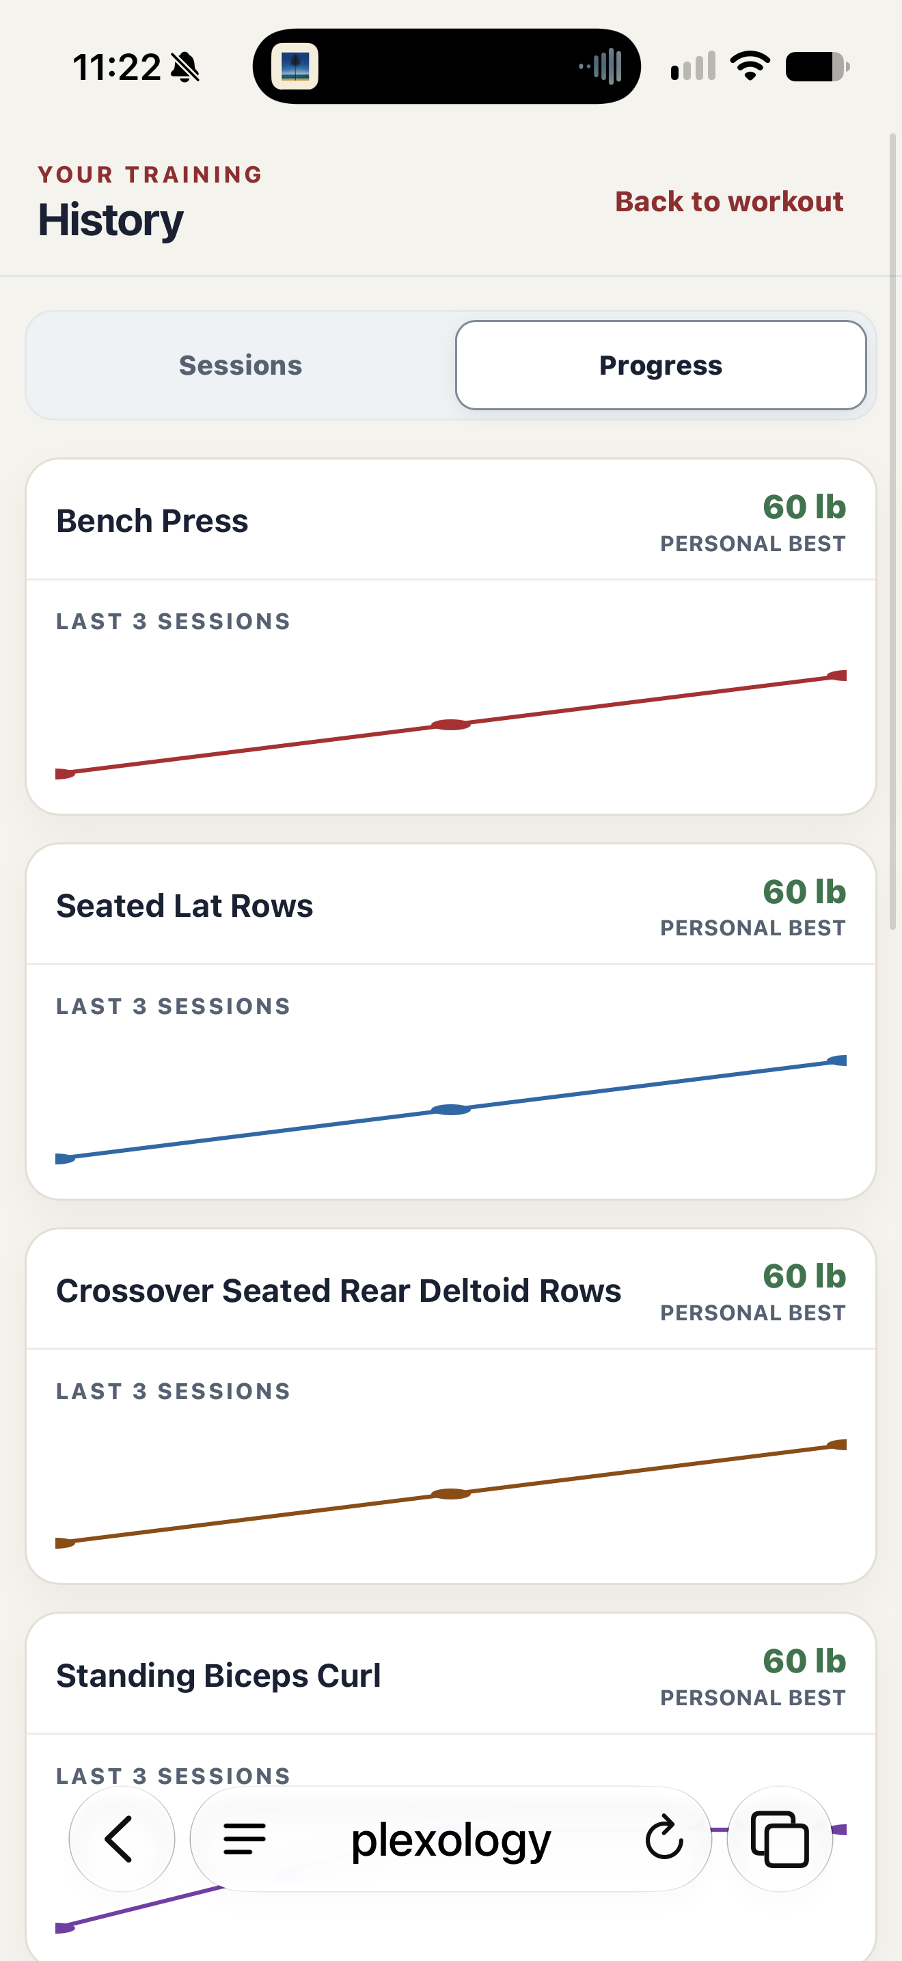902x1961 pixels.
Task: Open the page menu lines icon
Action: coord(244,1839)
